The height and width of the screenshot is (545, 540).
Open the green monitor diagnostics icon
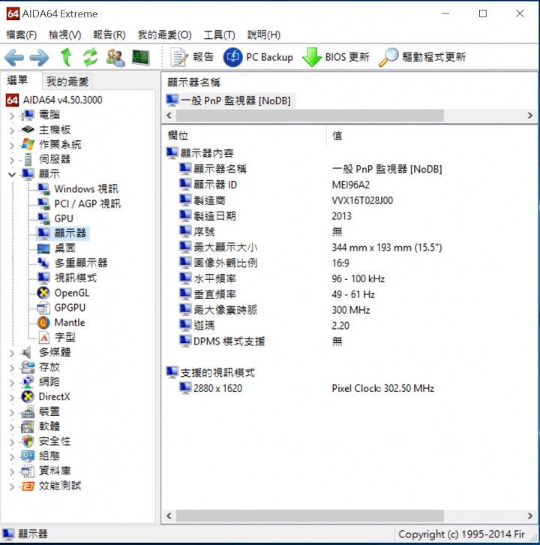point(141,57)
